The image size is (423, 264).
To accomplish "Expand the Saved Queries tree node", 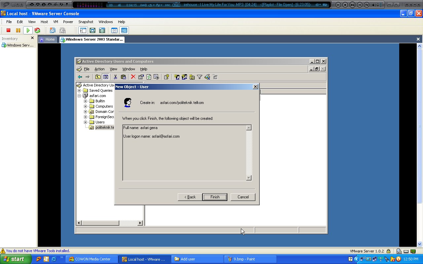I will pos(79,90).
